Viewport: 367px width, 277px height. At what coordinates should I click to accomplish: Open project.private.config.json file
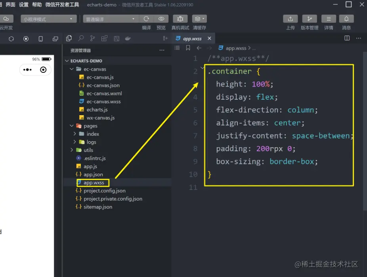tap(113, 199)
